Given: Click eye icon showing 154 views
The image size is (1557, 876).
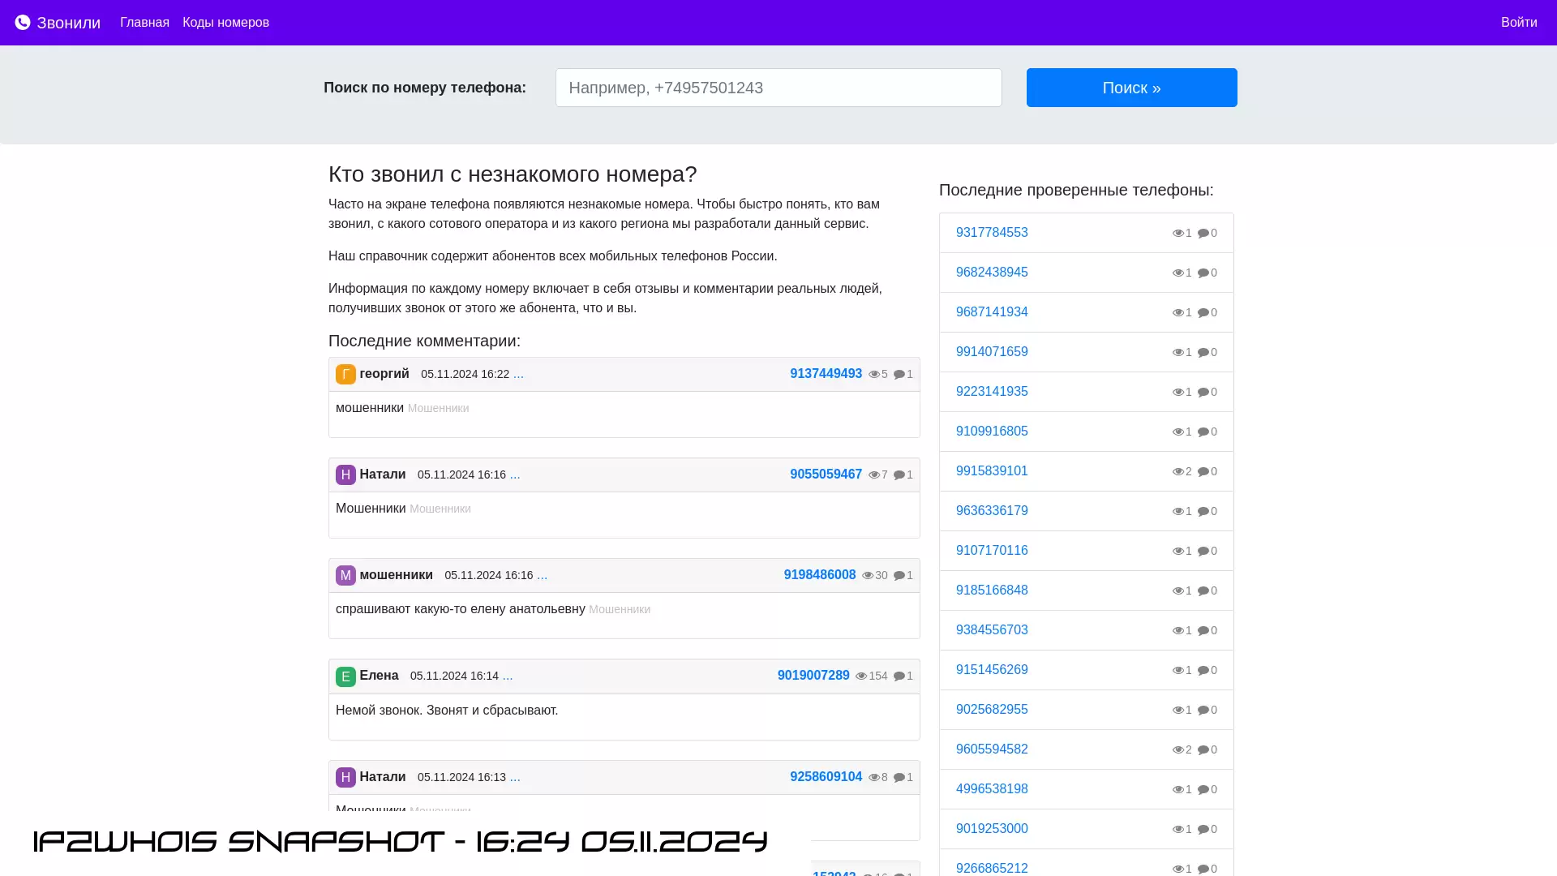Looking at the screenshot, I should [x=861, y=676].
